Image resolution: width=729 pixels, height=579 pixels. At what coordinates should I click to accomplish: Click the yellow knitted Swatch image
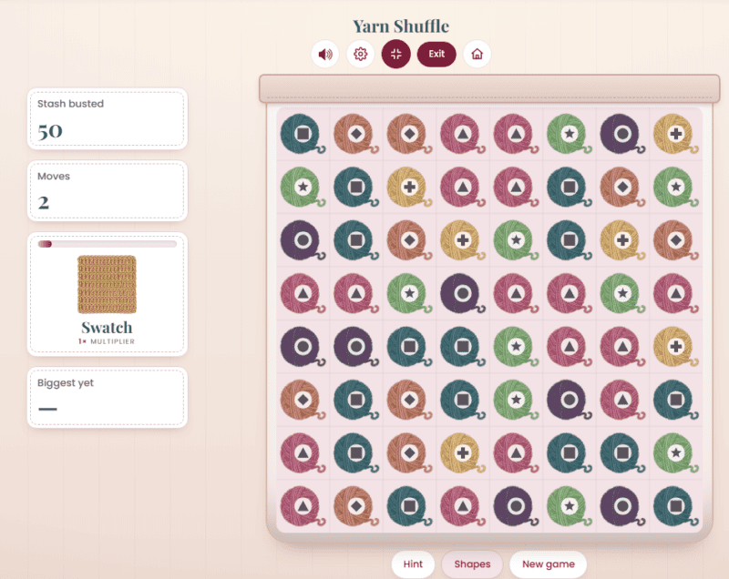click(x=107, y=284)
